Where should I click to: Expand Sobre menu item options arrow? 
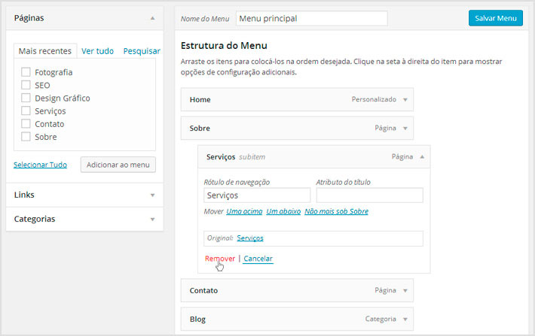coord(405,129)
